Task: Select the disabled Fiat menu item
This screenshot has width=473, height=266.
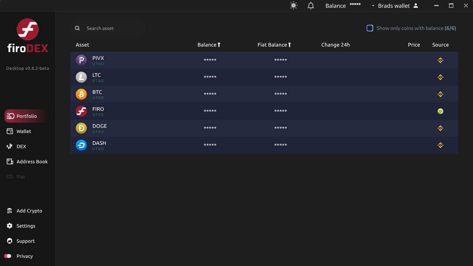Action: coord(21,177)
